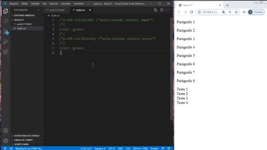Split the editor to the right
Screen dimensions: 267x150
coord(161,10)
